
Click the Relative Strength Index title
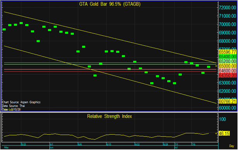(x=109, y=116)
